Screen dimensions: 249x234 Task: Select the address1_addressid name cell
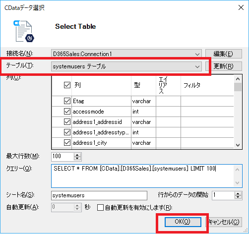coord(101,122)
